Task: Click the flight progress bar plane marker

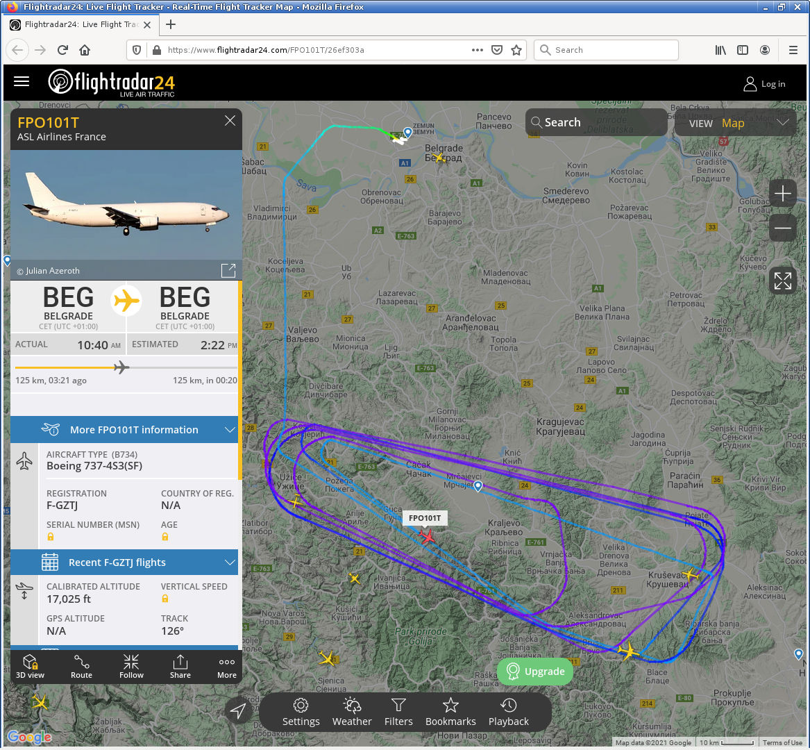Action: pyautogui.click(x=121, y=367)
